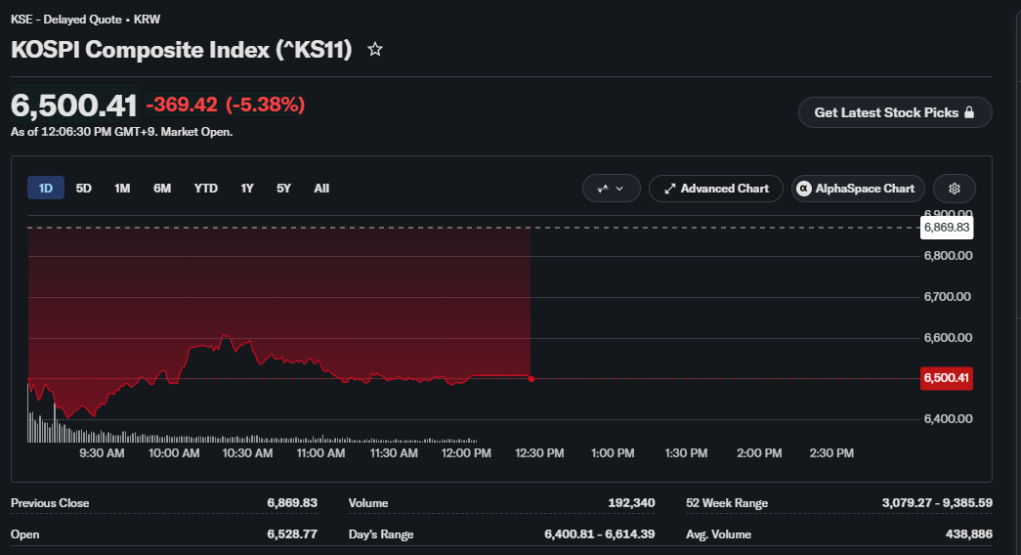Click the Previous Close label

click(50, 503)
